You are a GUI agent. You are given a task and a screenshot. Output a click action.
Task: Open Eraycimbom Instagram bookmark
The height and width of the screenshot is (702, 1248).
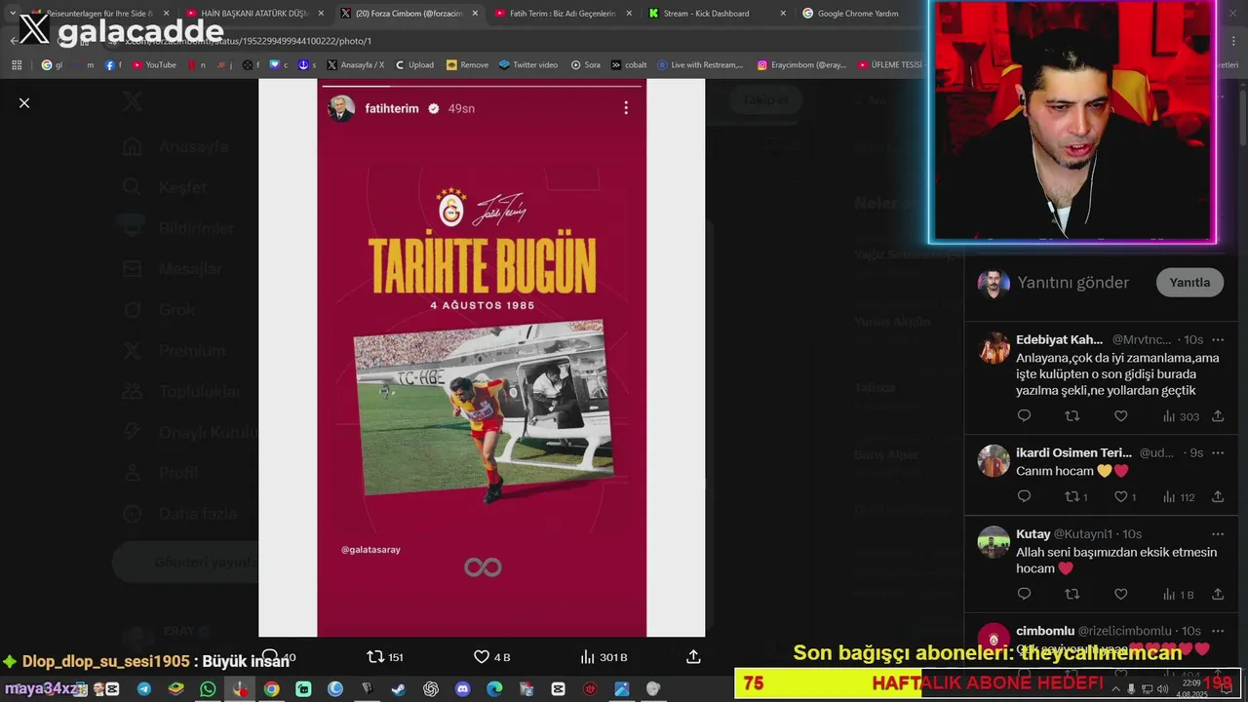800,65
